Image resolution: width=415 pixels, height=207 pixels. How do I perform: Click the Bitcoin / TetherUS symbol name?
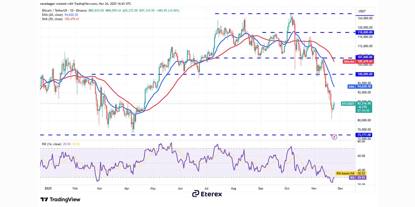[x=55, y=10]
